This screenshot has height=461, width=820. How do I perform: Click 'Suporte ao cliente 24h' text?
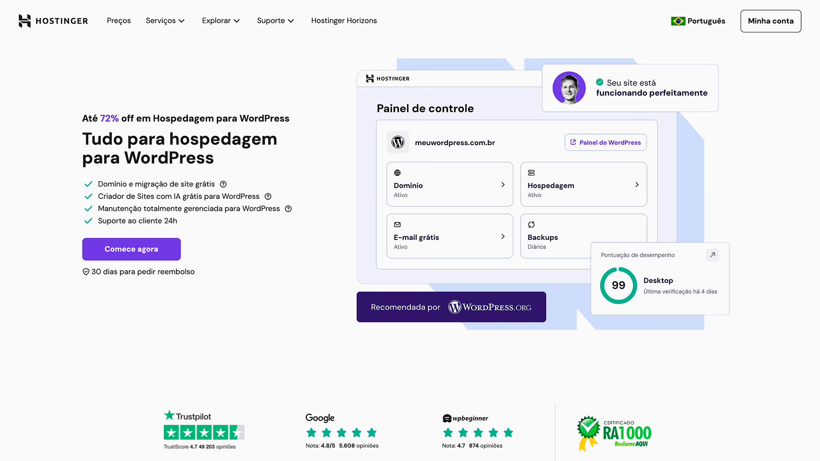[138, 221]
